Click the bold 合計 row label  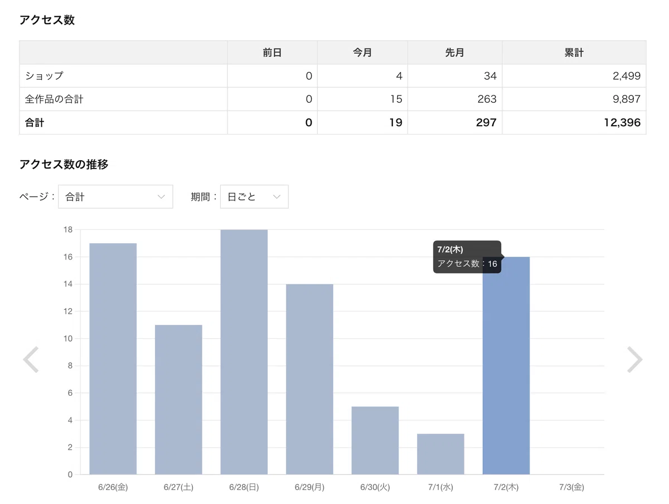[35, 123]
